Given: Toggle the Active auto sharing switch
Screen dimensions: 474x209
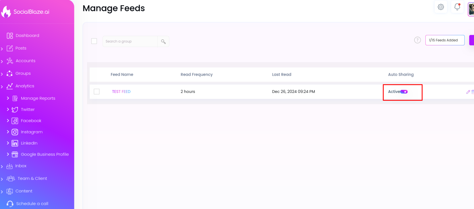Looking at the screenshot, I should tap(404, 92).
